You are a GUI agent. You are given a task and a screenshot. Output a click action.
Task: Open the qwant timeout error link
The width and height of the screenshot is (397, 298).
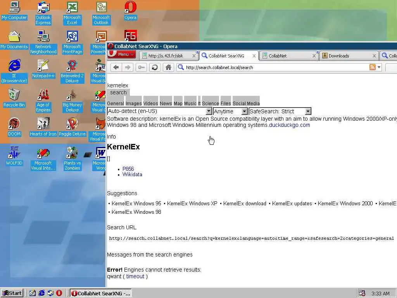tap(135, 276)
